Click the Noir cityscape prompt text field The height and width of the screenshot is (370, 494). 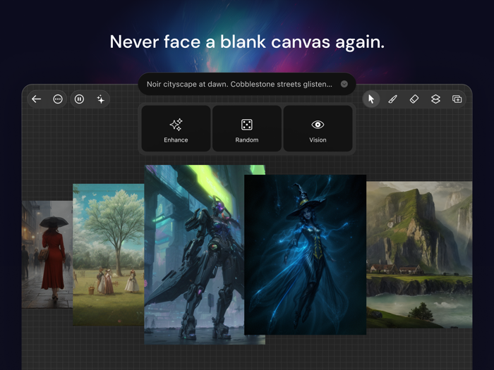(x=247, y=84)
